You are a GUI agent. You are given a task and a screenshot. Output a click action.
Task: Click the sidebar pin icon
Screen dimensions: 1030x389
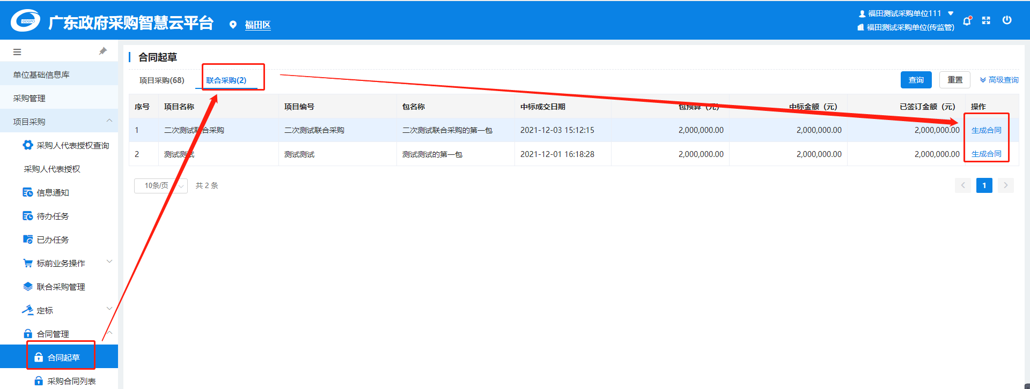point(103,51)
